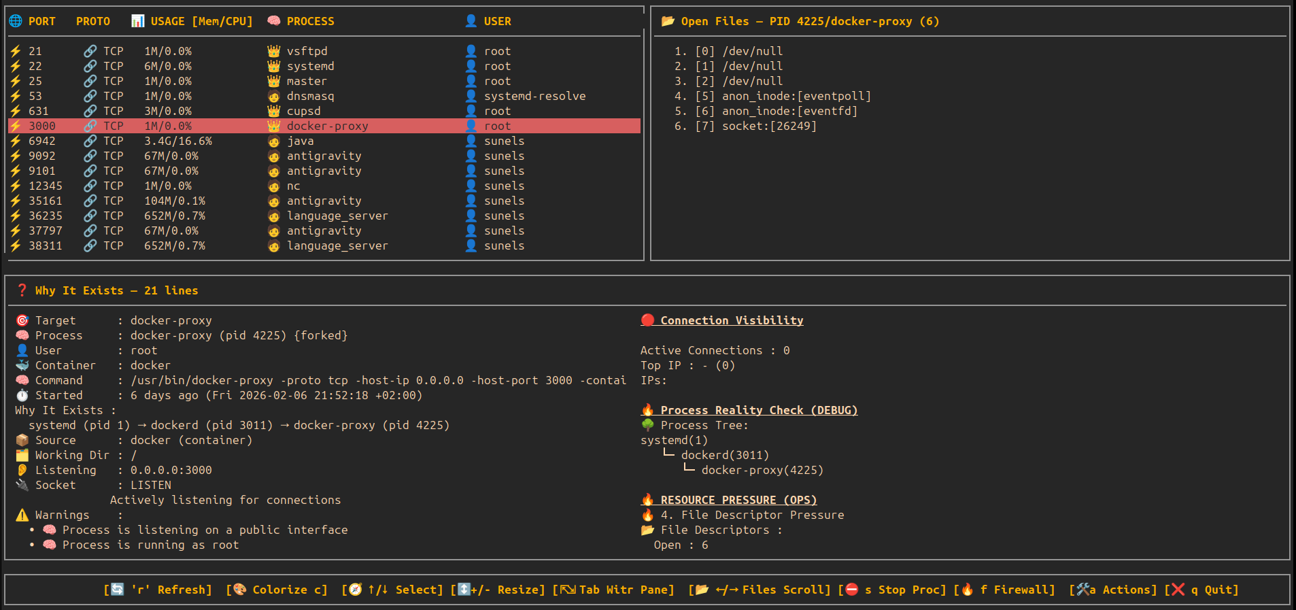Select the nc process row on port 12345
Image resolution: width=1296 pixels, height=610 pixels.
pyautogui.click(x=293, y=186)
